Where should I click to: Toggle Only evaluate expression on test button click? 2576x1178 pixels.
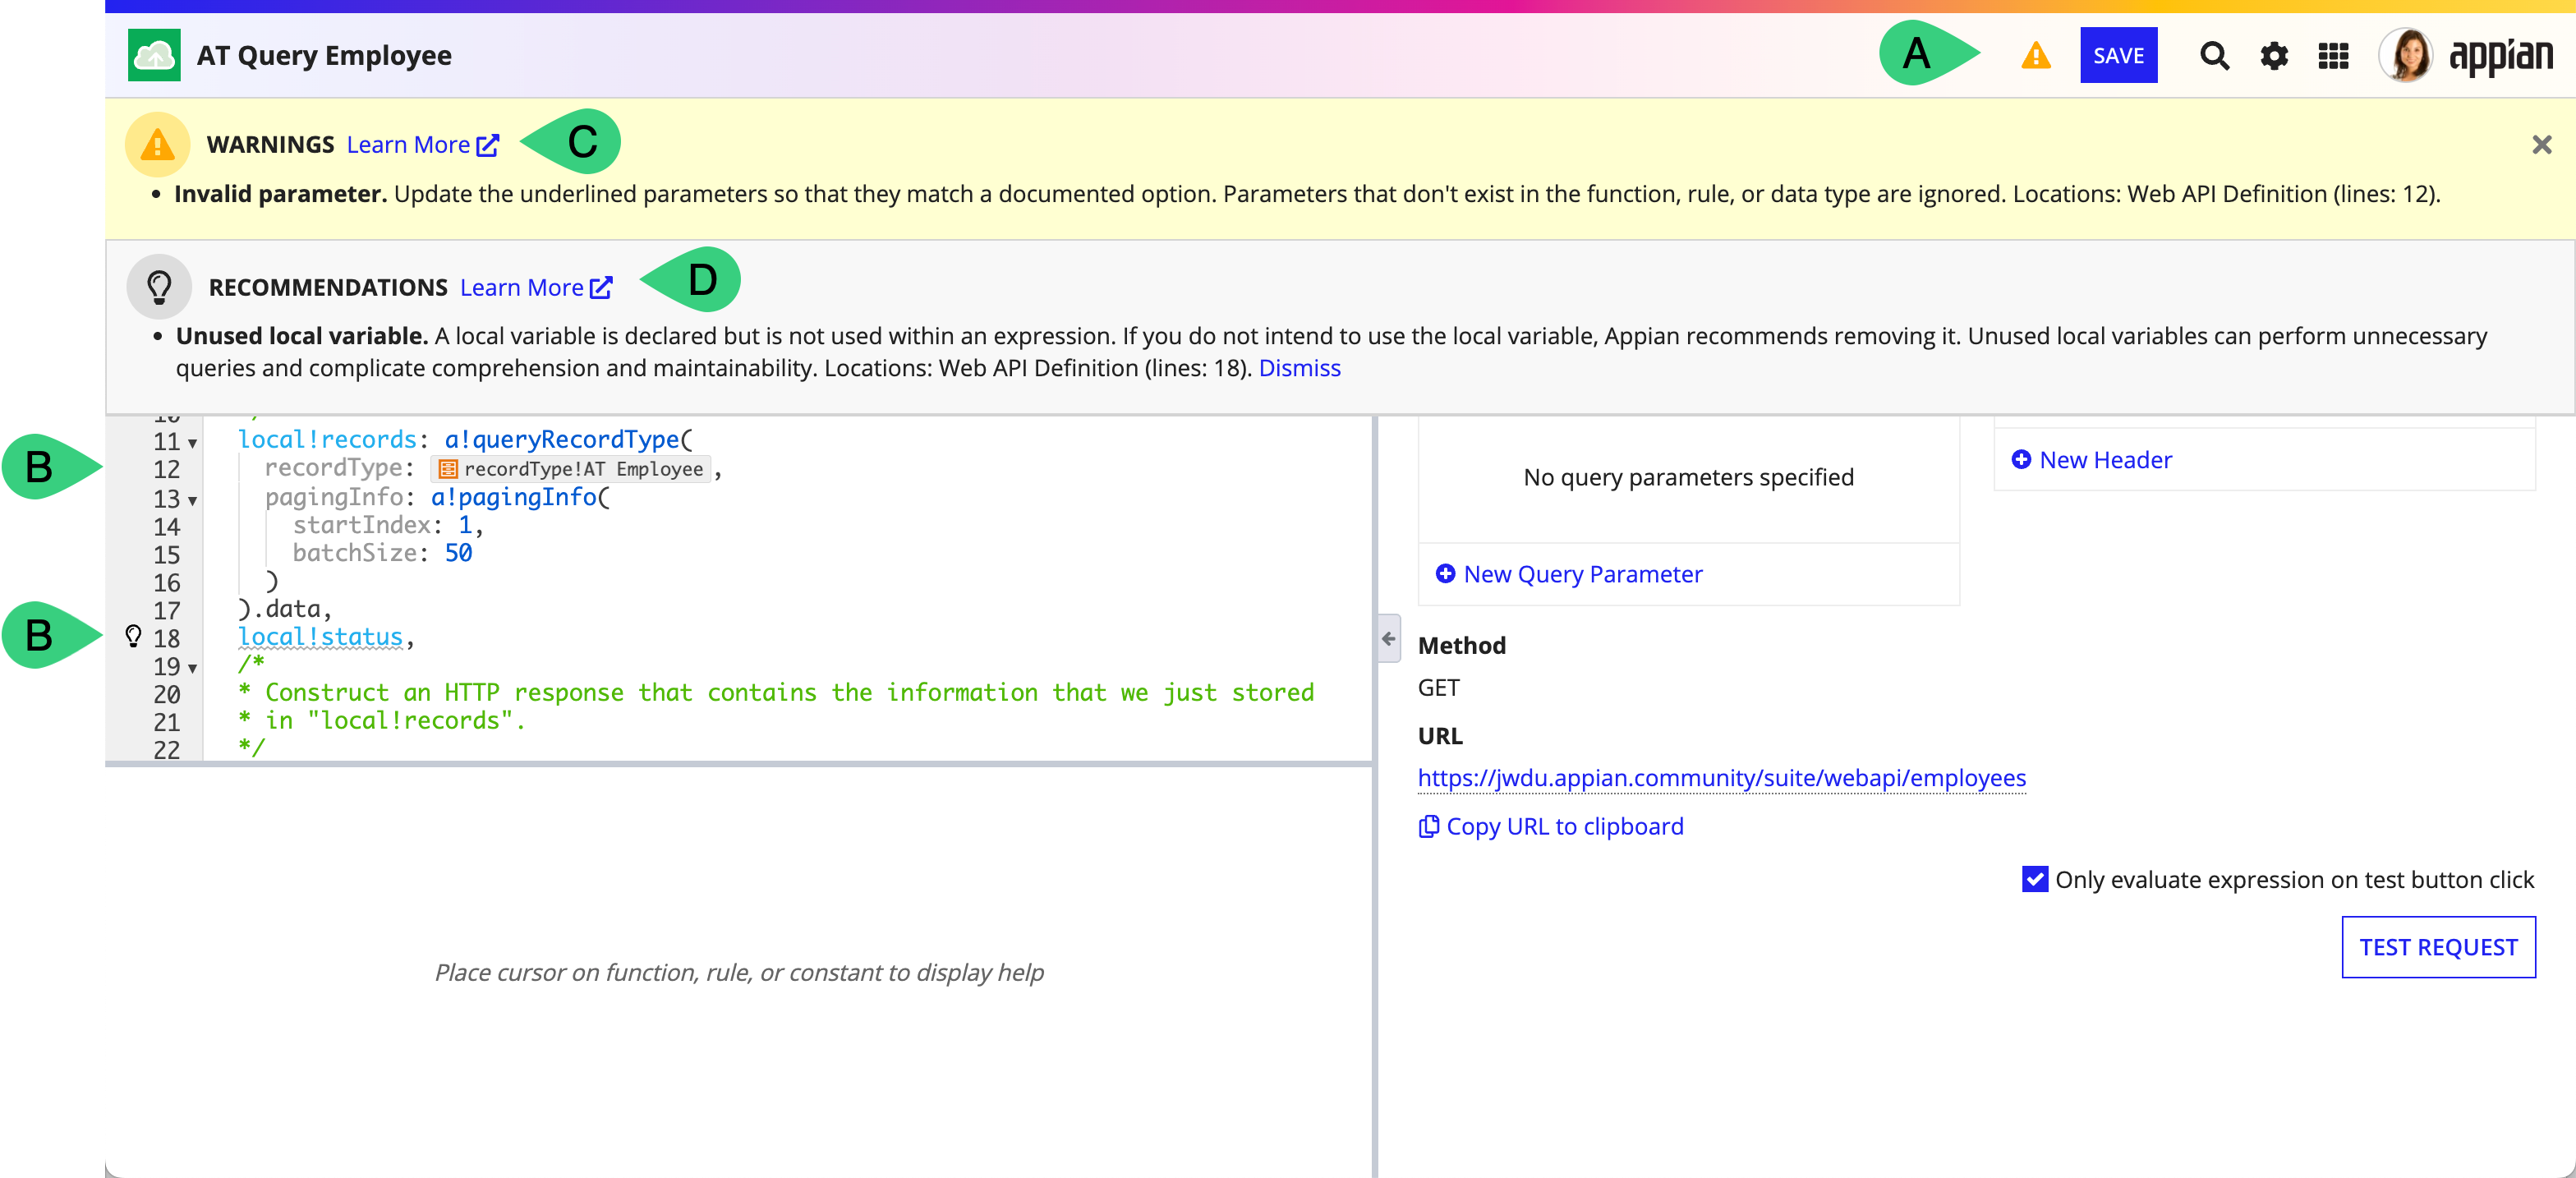(x=2034, y=879)
